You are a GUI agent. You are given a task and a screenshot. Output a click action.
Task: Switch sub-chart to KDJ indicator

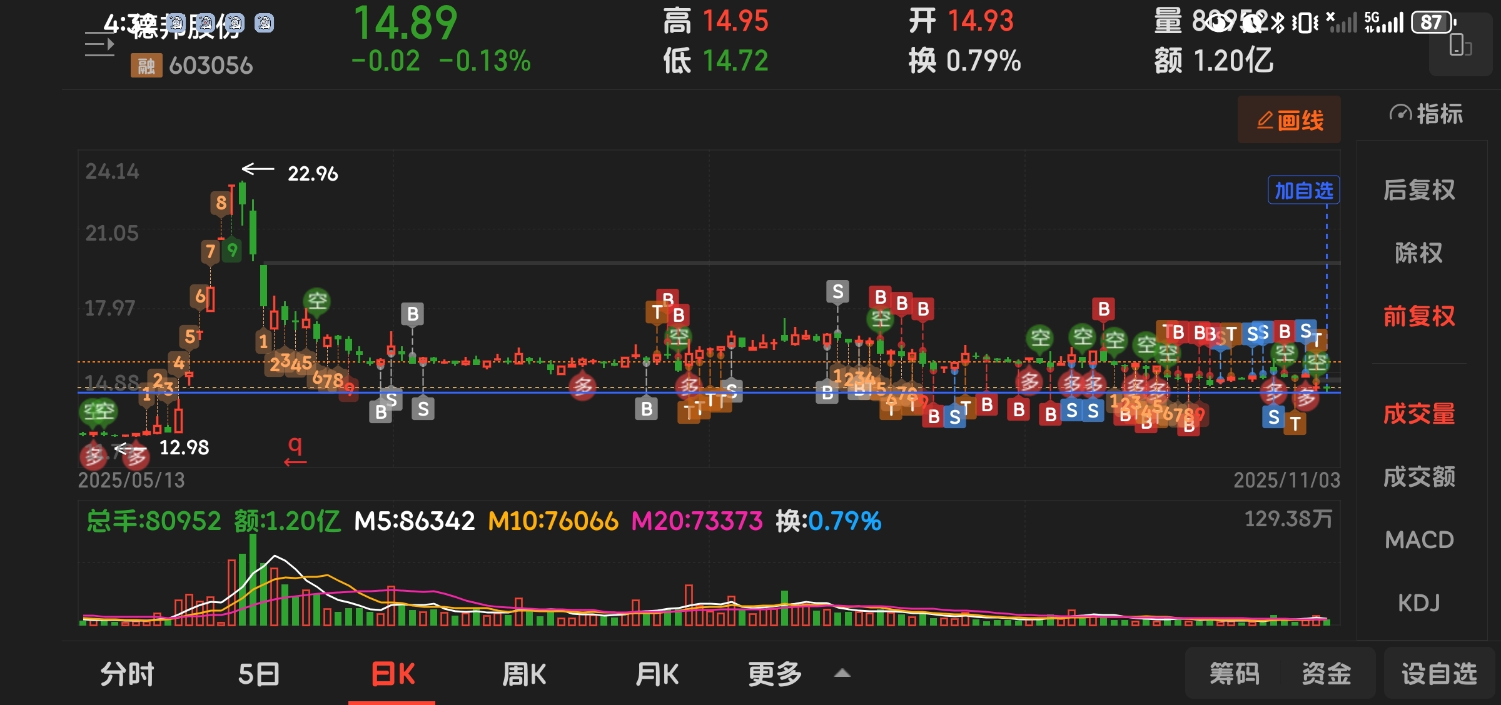tap(1418, 602)
